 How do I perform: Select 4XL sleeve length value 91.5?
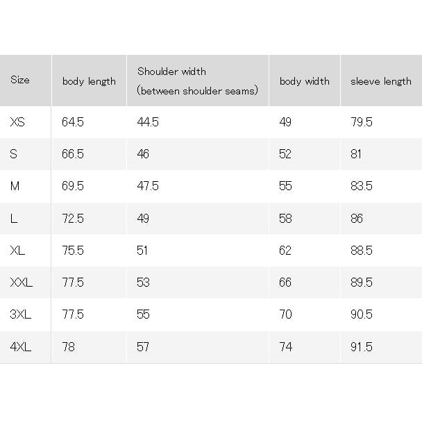click(362, 347)
